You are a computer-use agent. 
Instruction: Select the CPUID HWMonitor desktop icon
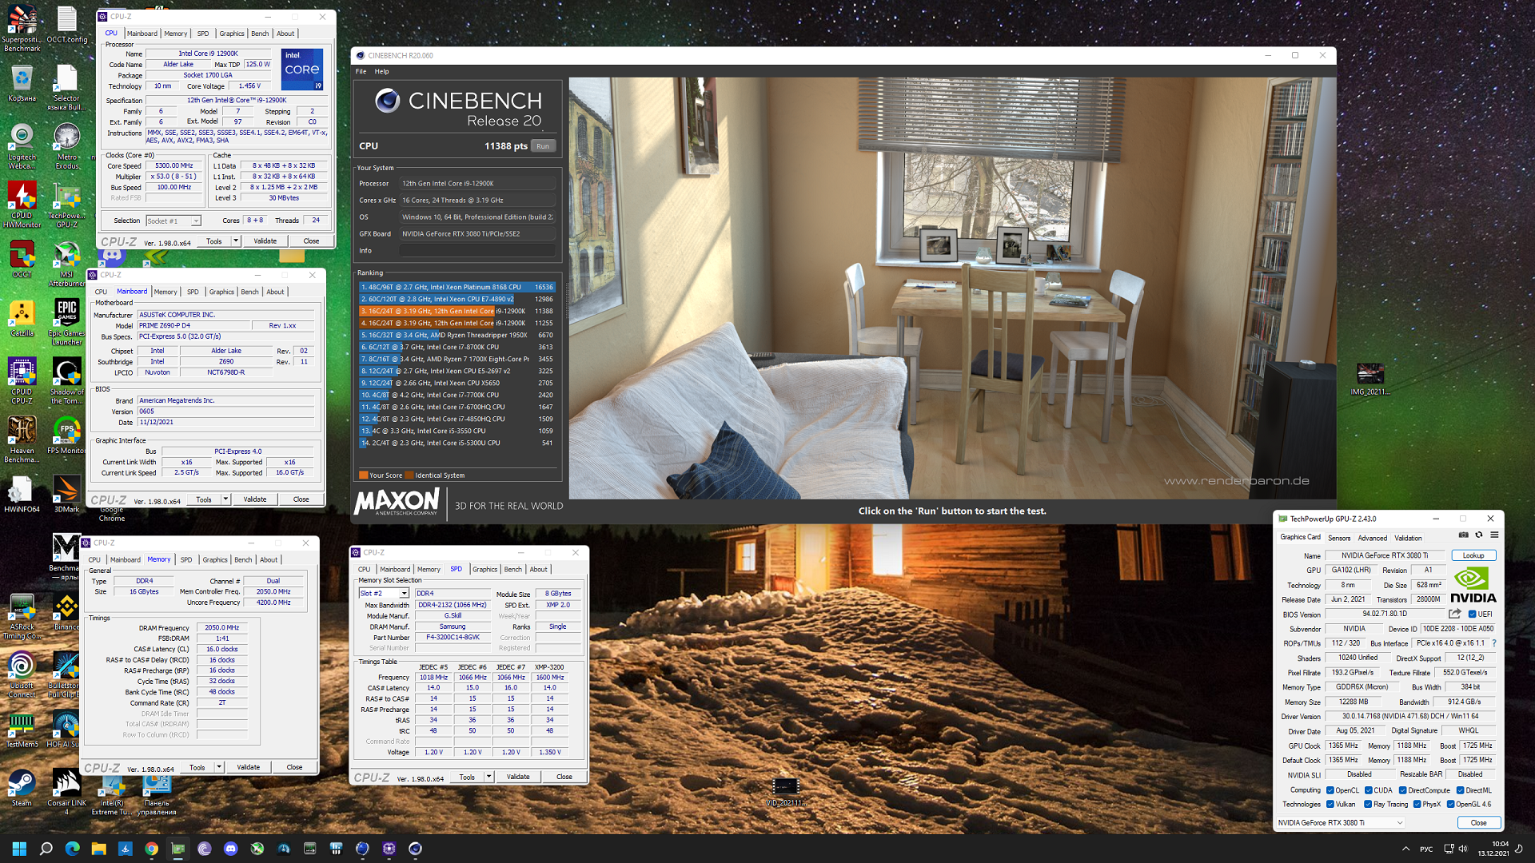tap(22, 205)
